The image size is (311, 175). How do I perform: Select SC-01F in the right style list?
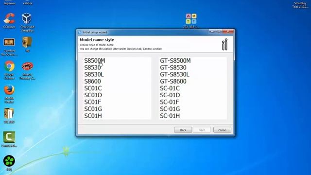coord(170,102)
